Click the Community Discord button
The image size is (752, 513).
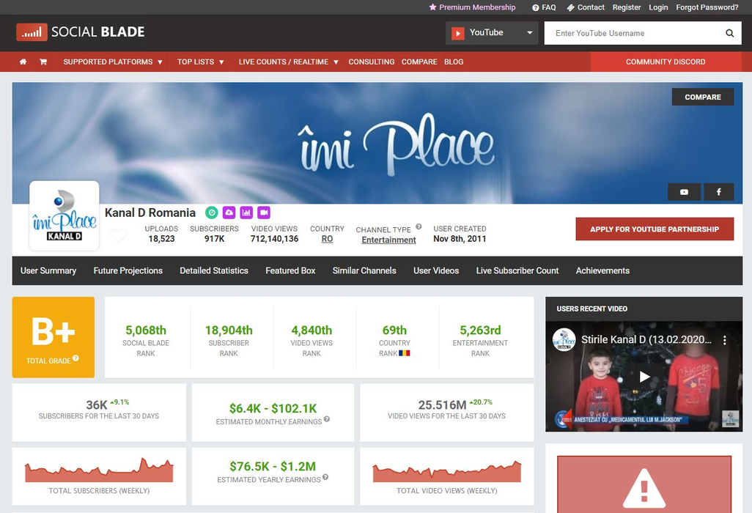666,62
